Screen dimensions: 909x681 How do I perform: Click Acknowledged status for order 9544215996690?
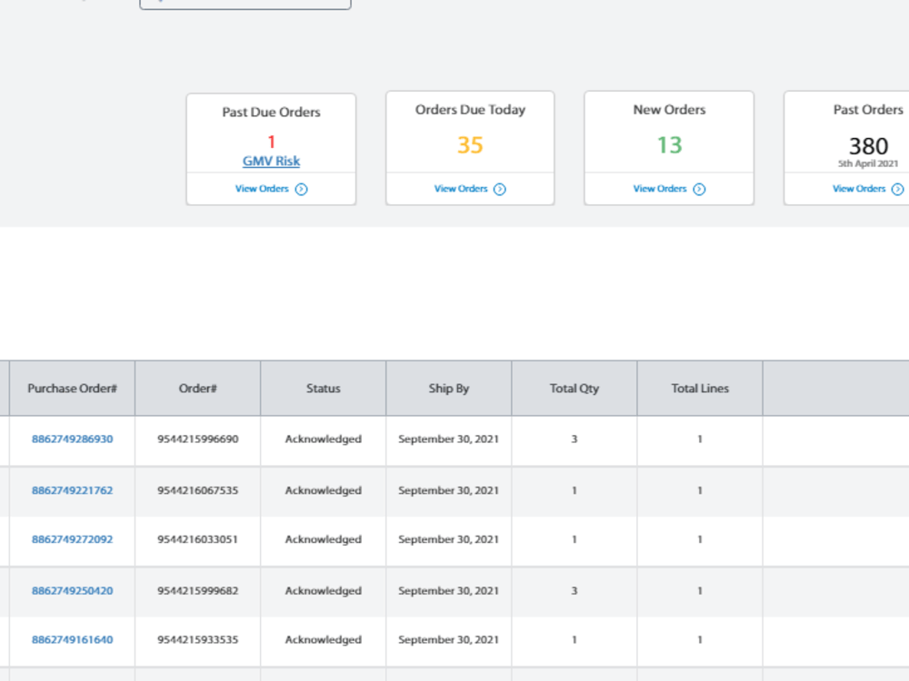(324, 439)
